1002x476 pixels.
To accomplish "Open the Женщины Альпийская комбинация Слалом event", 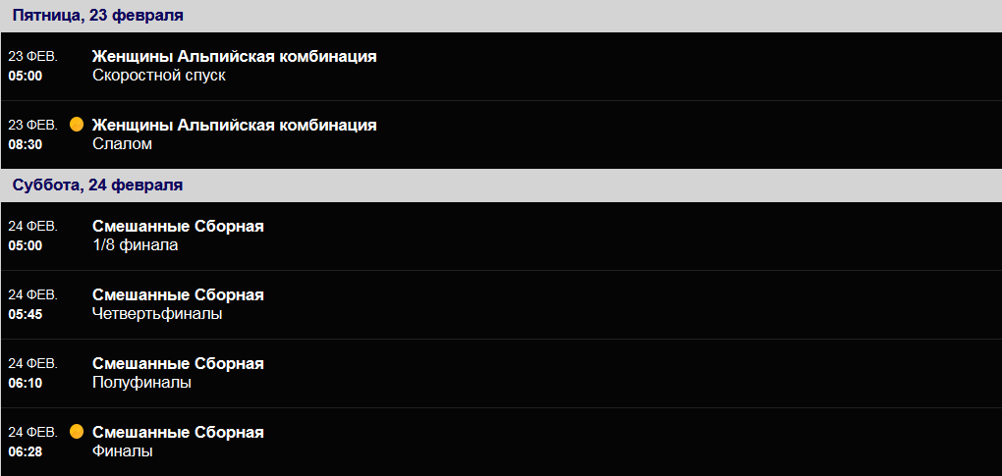I will [x=501, y=134].
